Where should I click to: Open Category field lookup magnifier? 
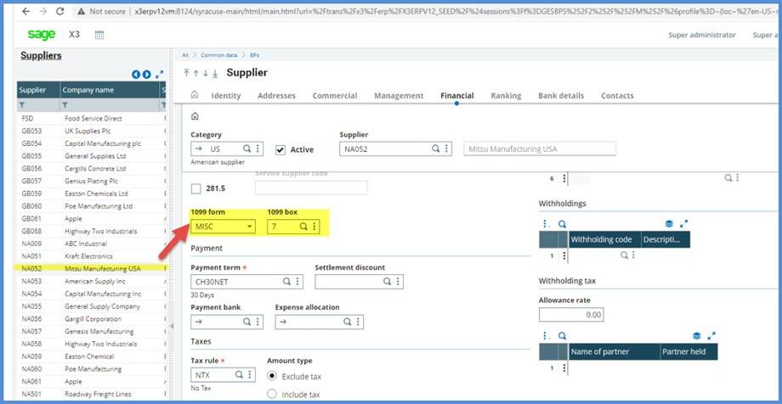246,149
